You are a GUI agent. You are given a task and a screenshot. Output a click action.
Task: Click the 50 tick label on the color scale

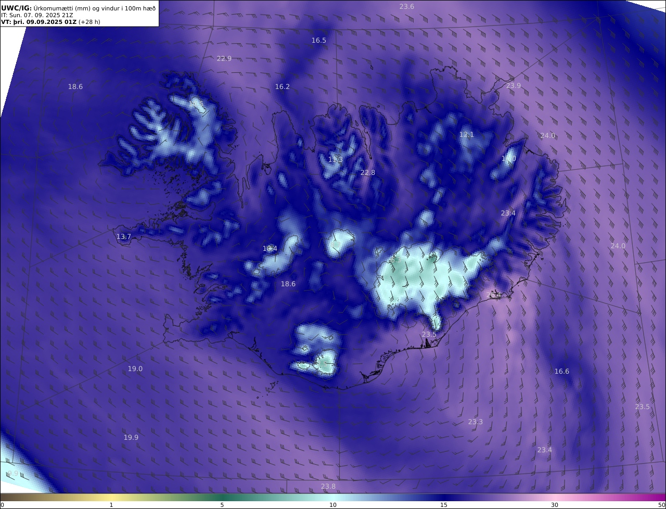pyautogui.click(x=661, y=505)
